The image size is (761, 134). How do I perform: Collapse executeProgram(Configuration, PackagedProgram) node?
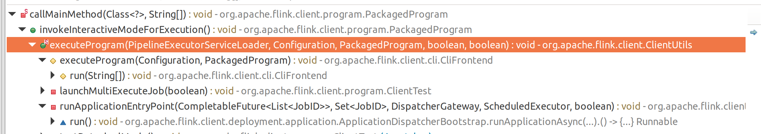click(x=42, y=60)
